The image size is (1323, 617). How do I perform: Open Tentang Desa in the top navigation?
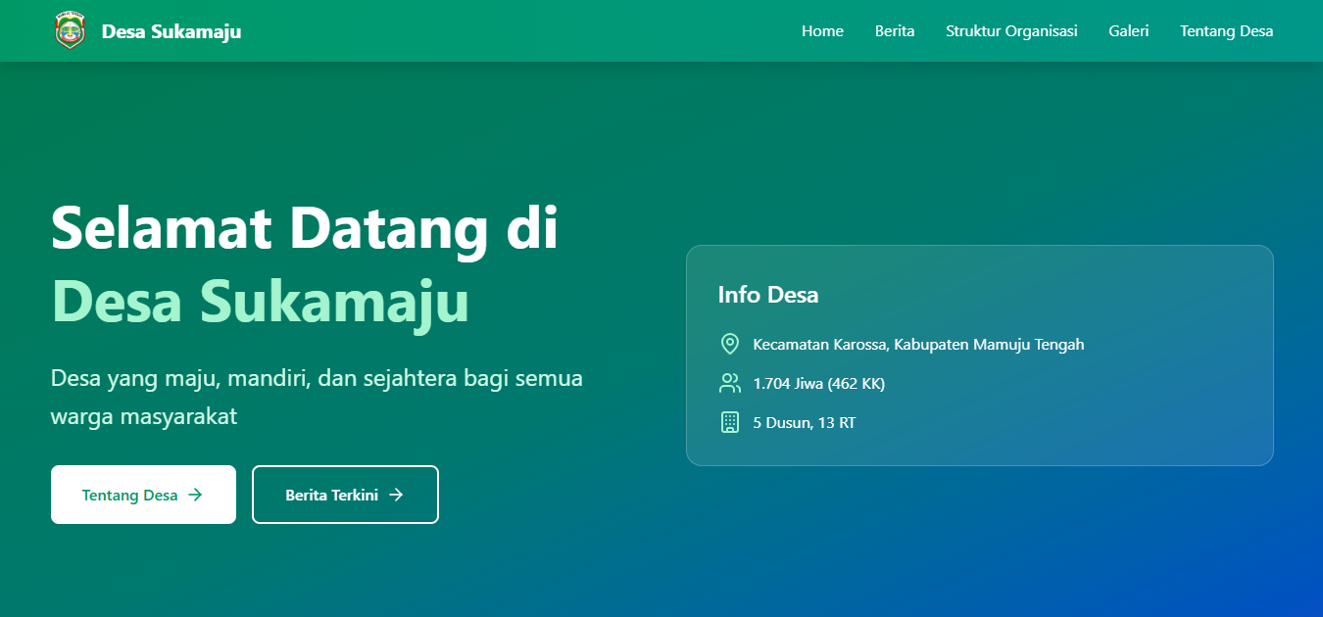1226,31
